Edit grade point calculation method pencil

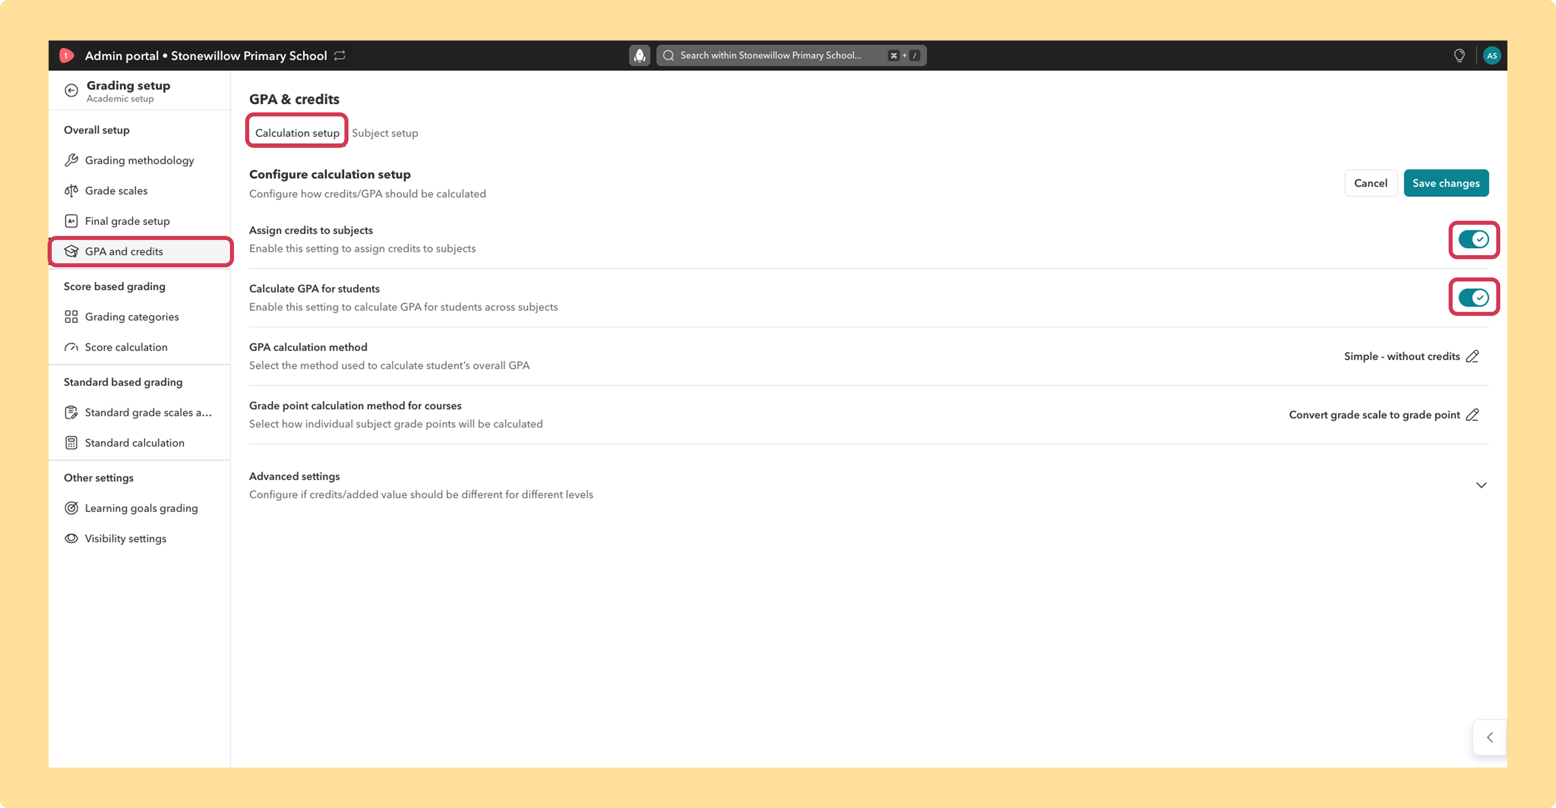click(1473, 415)
